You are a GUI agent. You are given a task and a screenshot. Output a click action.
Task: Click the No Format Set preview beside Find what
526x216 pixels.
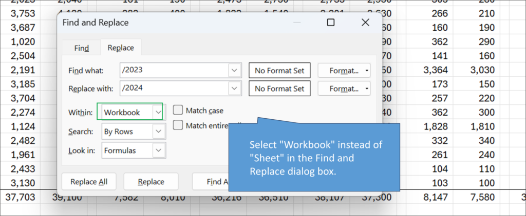279,71
